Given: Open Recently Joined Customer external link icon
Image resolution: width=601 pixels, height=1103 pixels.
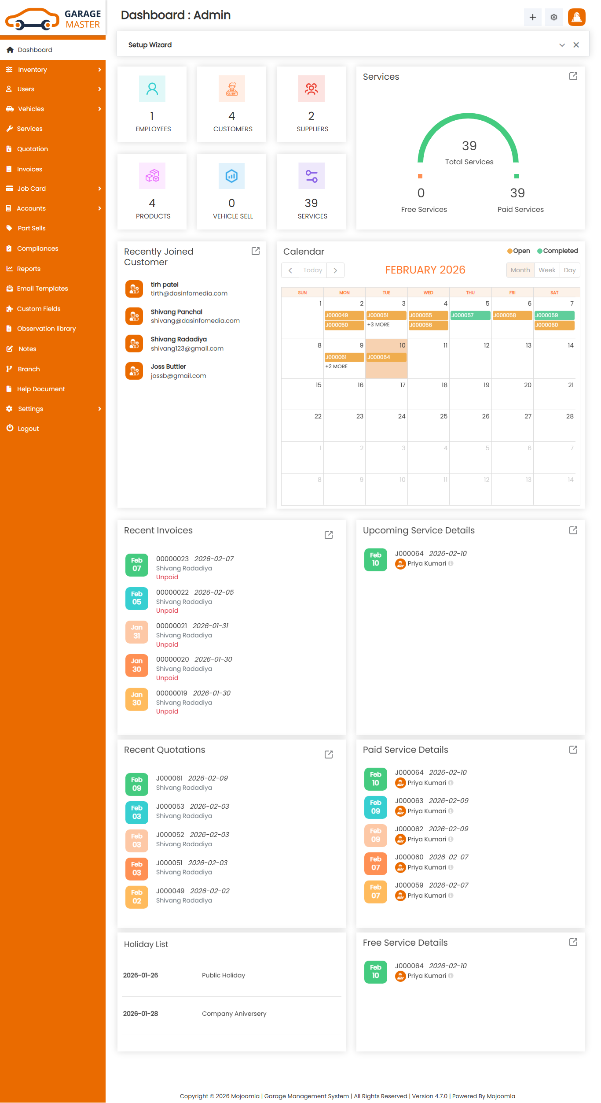Looking at the screenshot, I should (255, 251).
